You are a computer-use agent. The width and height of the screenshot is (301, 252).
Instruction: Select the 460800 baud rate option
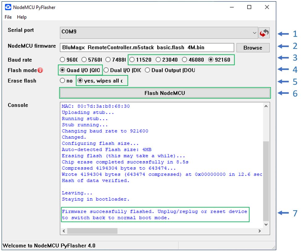pos(193,60)
